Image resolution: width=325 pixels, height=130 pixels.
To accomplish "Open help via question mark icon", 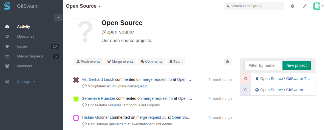I will tap(293, 6).
